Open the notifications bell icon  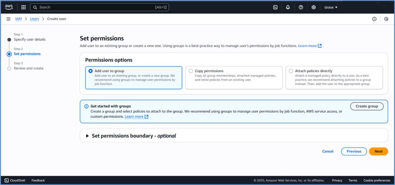click(288, 7)
